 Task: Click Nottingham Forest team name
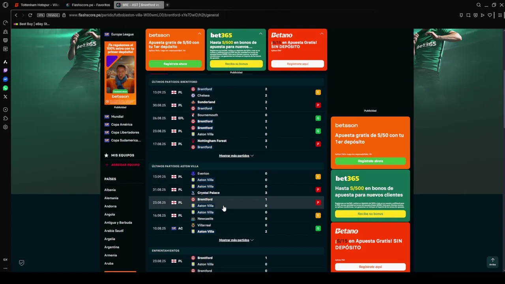(212, 141)
